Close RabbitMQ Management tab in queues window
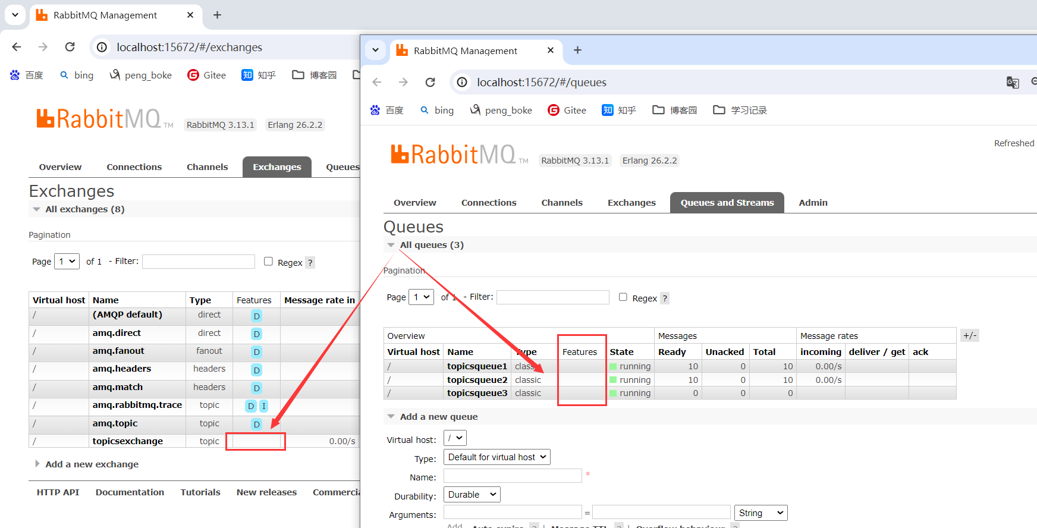 click(551, 50)
